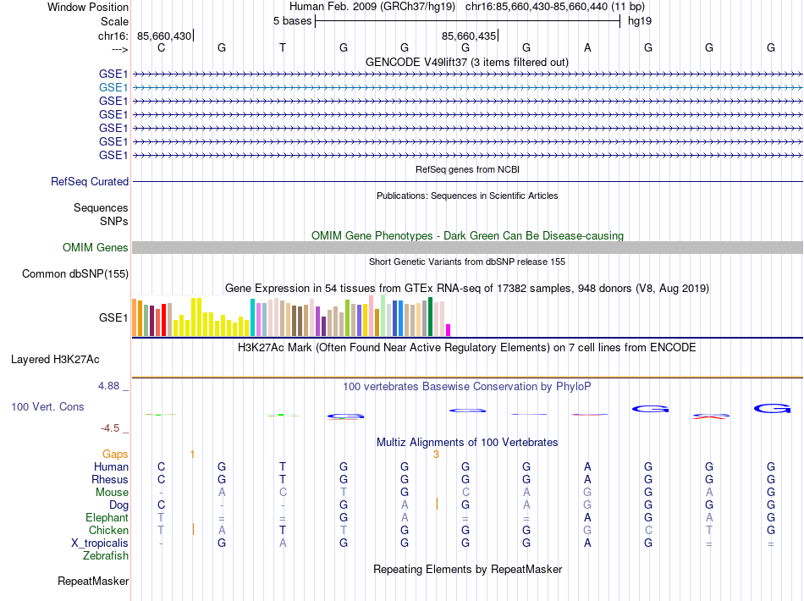Click the Elephant species label

[x=107, y=517]
